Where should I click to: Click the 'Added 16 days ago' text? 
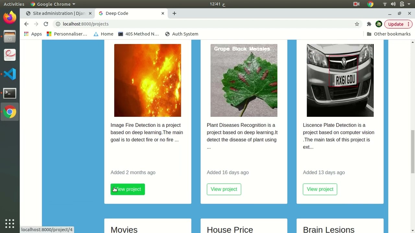click(x=228, y=172)
